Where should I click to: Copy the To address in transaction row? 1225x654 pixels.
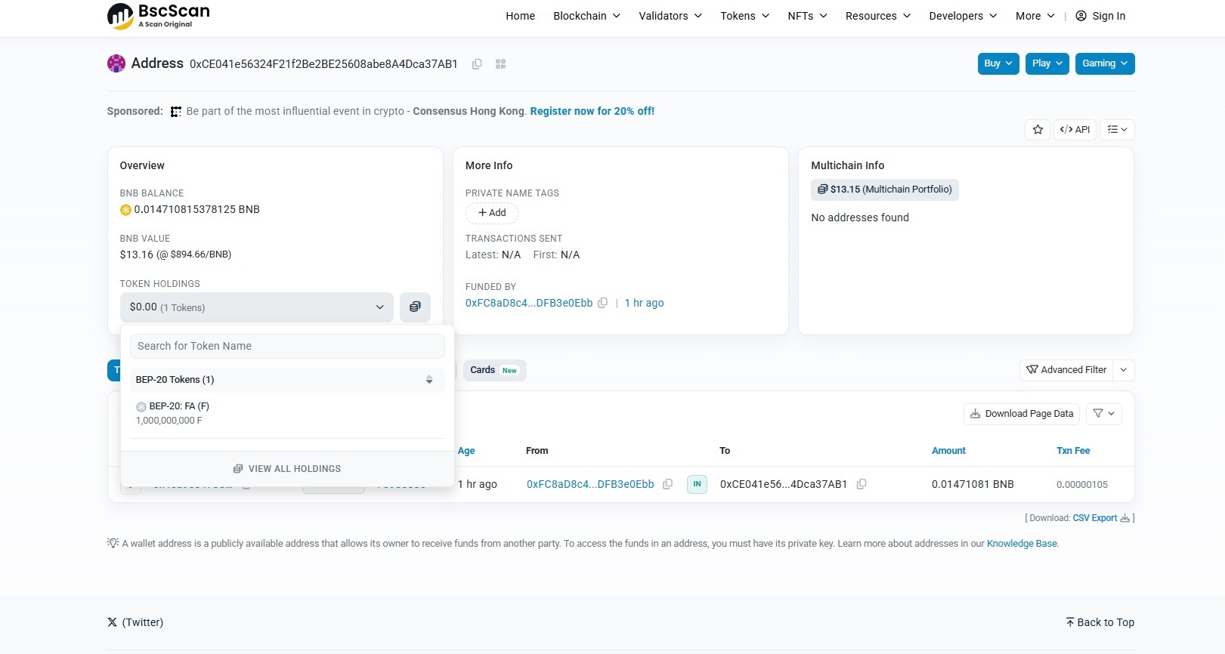pos(861,484)
